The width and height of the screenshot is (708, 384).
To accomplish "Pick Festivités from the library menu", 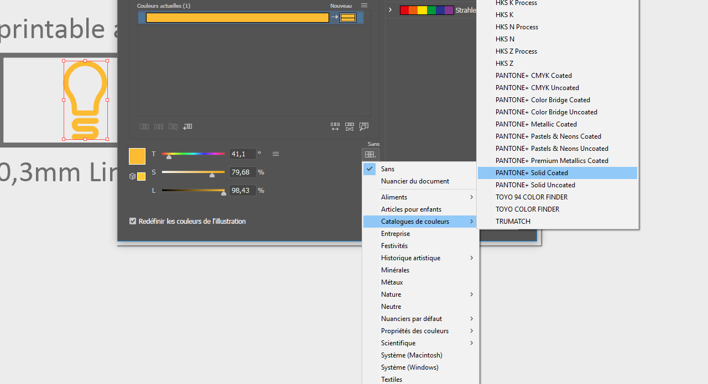I will tap(420, 246).
